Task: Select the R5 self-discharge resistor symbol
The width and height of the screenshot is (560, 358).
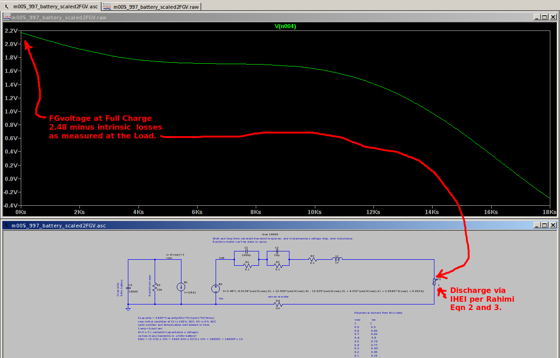Action: click(155, 287)
